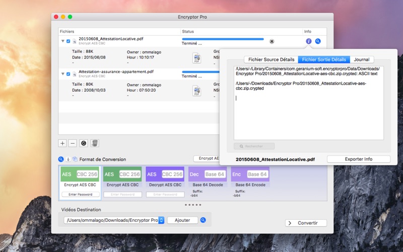Select the 20150608_AttestationLocative.pdf file name
This screenshot has width=403, height=252.
111,39
